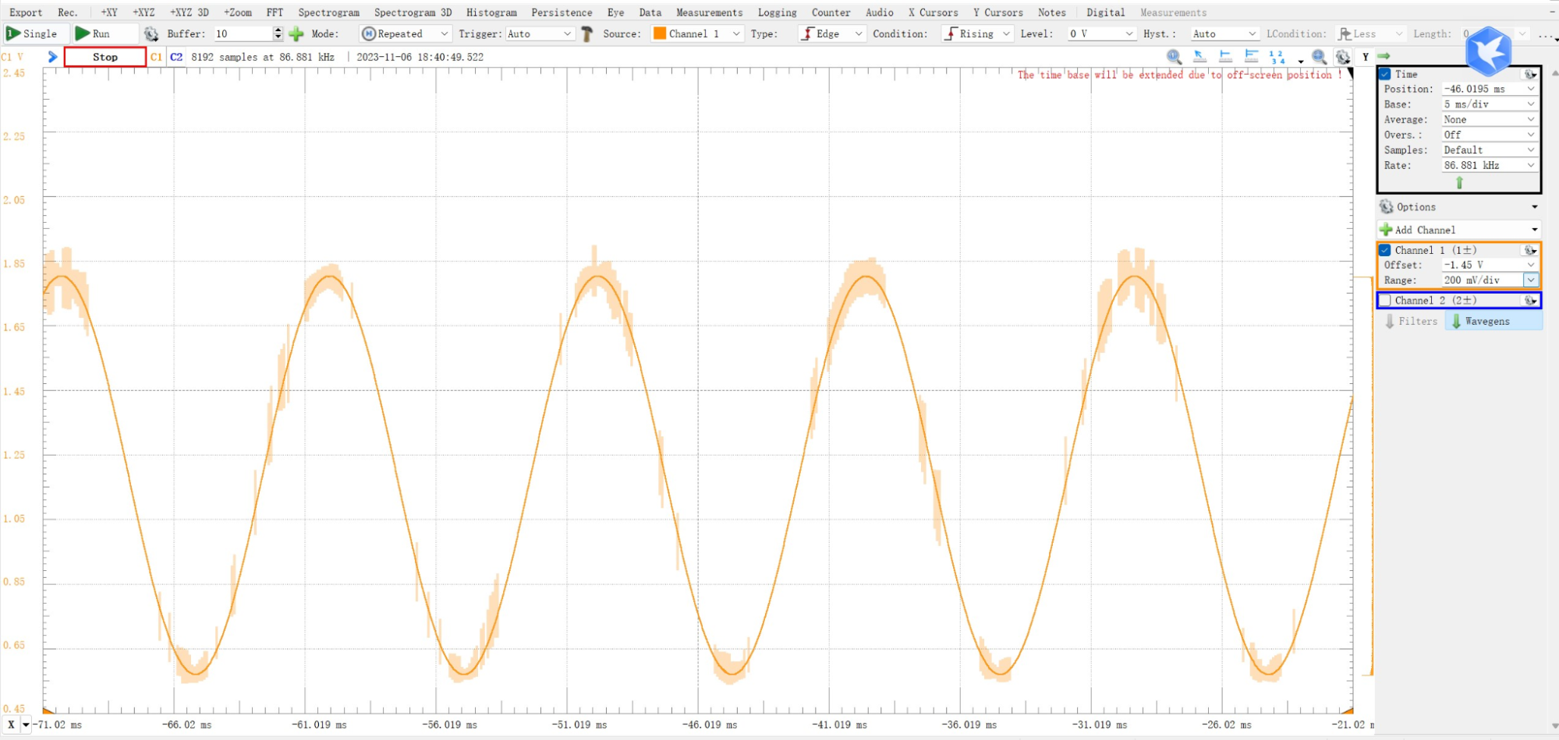
Task: Disable the Channel 1 checkbox
Action: click(x=1385, y=250)
